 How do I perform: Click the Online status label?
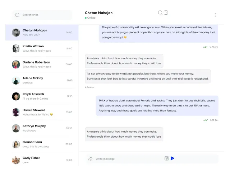[x=91, y=18]
